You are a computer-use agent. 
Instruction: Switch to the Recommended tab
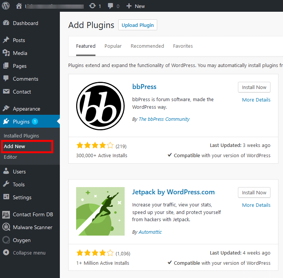pyautogui.click(x=147, y=46)
